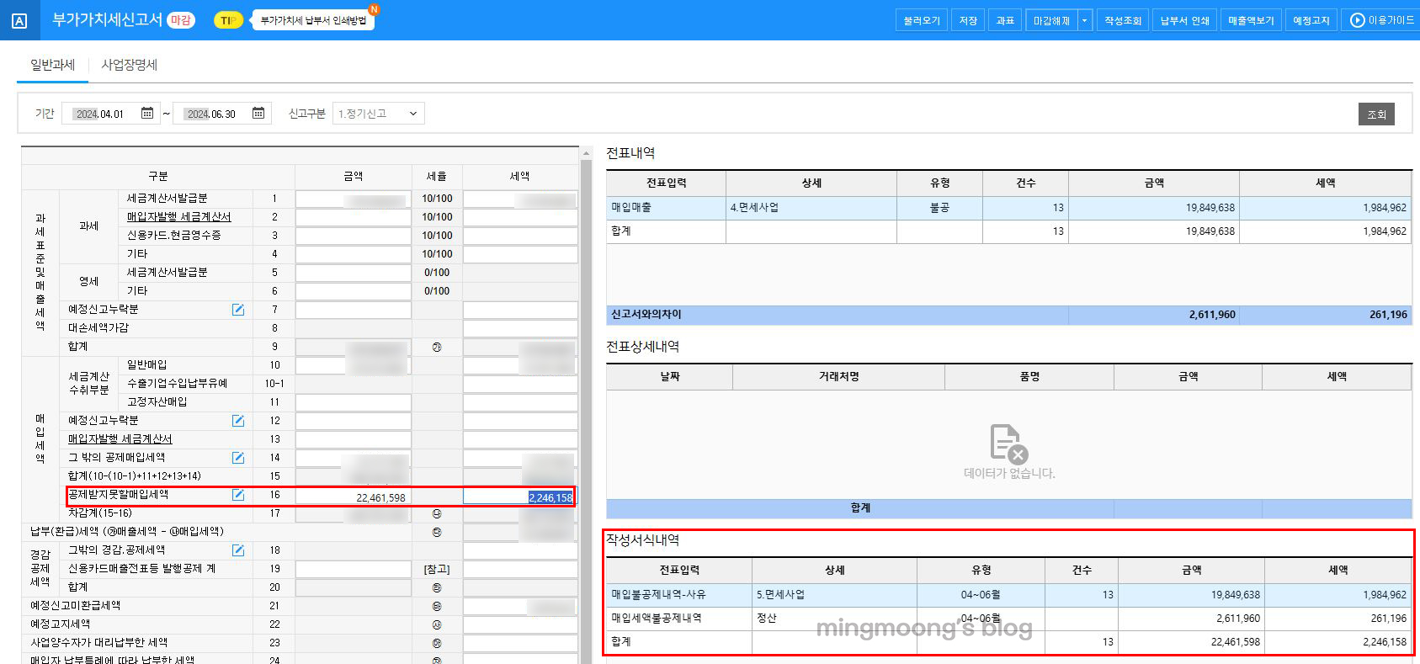Open end date calendar picker
1420x664 pixels.
coord(258,114)
